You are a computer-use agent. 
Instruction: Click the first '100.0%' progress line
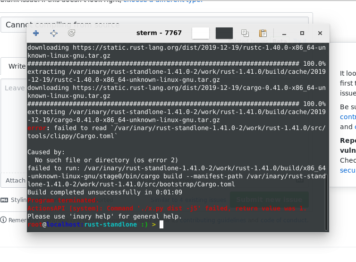click(177, 64)
